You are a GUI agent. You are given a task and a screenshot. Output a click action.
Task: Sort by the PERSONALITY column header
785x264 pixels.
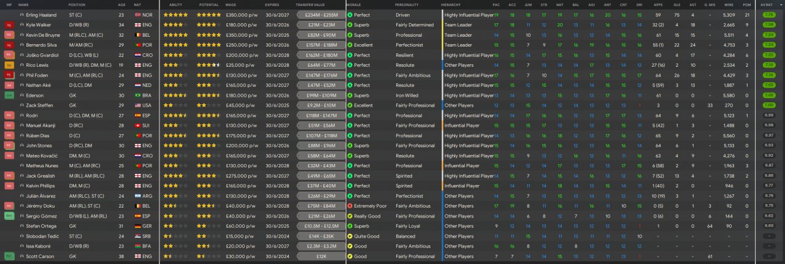pos(407,4)
